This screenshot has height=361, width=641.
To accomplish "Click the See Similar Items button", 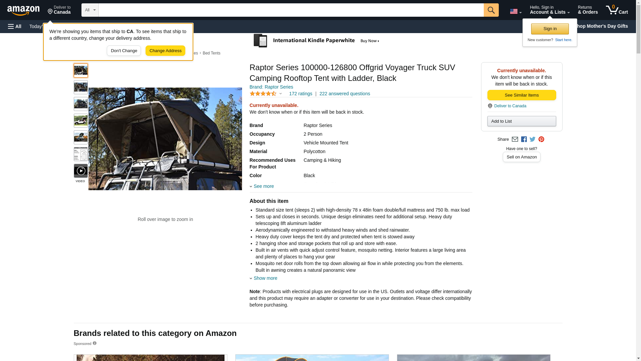I will pos(521,95).
